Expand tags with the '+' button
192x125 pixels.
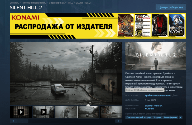pyautogui.click(x=180, y=117)
